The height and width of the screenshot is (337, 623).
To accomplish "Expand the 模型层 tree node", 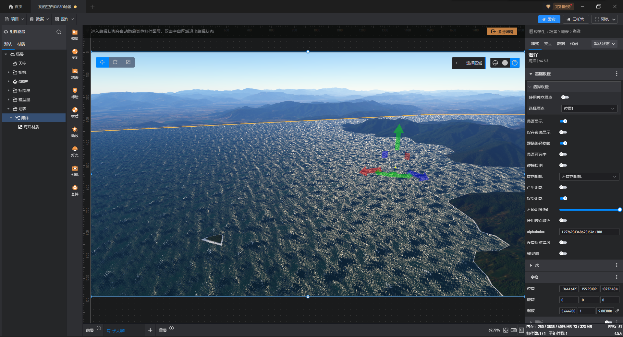I will pos(8,99).
